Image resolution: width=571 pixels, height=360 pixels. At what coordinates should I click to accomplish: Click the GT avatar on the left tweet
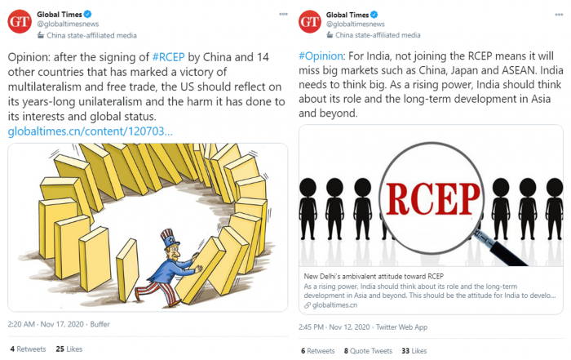pyautogui.click(x=20, y=22)
